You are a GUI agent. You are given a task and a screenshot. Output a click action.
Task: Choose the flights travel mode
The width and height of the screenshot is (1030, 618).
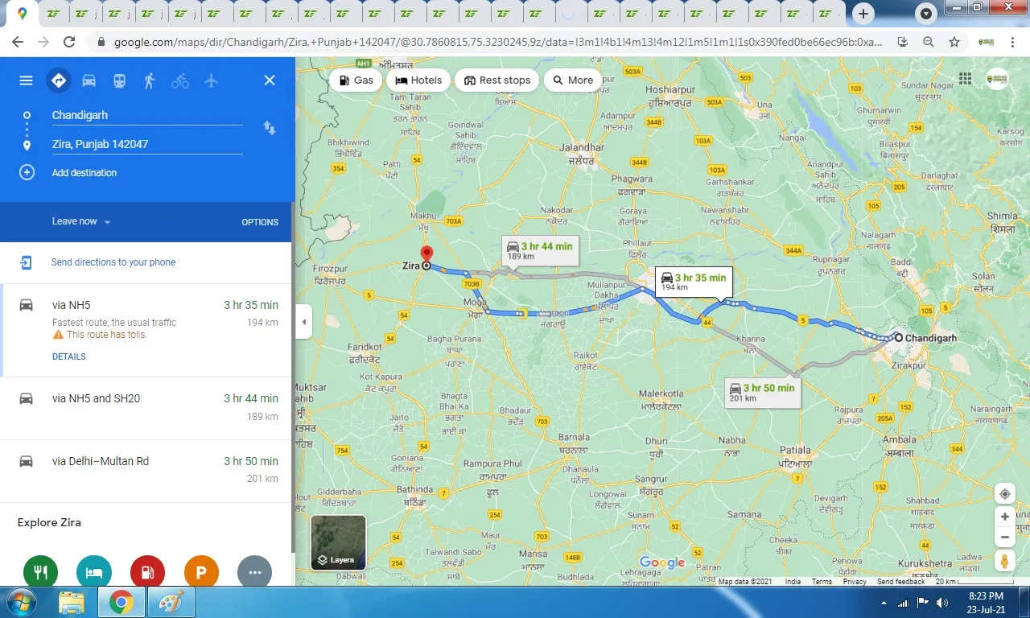click(x=211, y=80)
